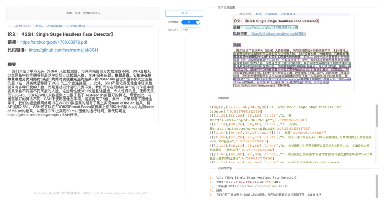The image size is (385, 202).
Task: Click the red-boxed 论文 title in the detection result image
Action: click(x=276, y=21)
